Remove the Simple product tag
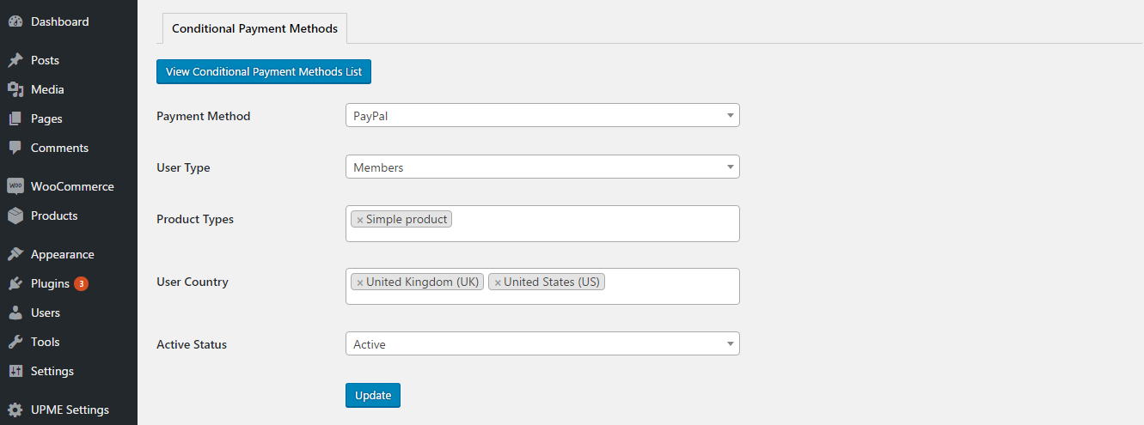Image resolution: width=1144 pixels, height=425 pixels. (360, 220)
